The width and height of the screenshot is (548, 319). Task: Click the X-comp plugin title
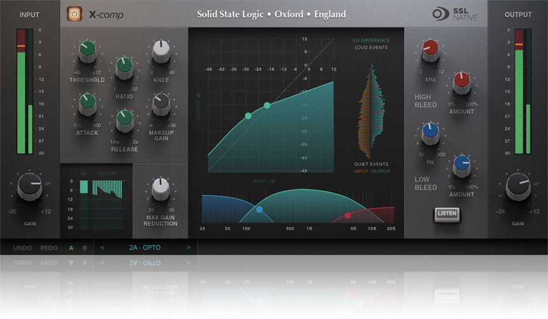pyautogui.click(x=106, y=14)
